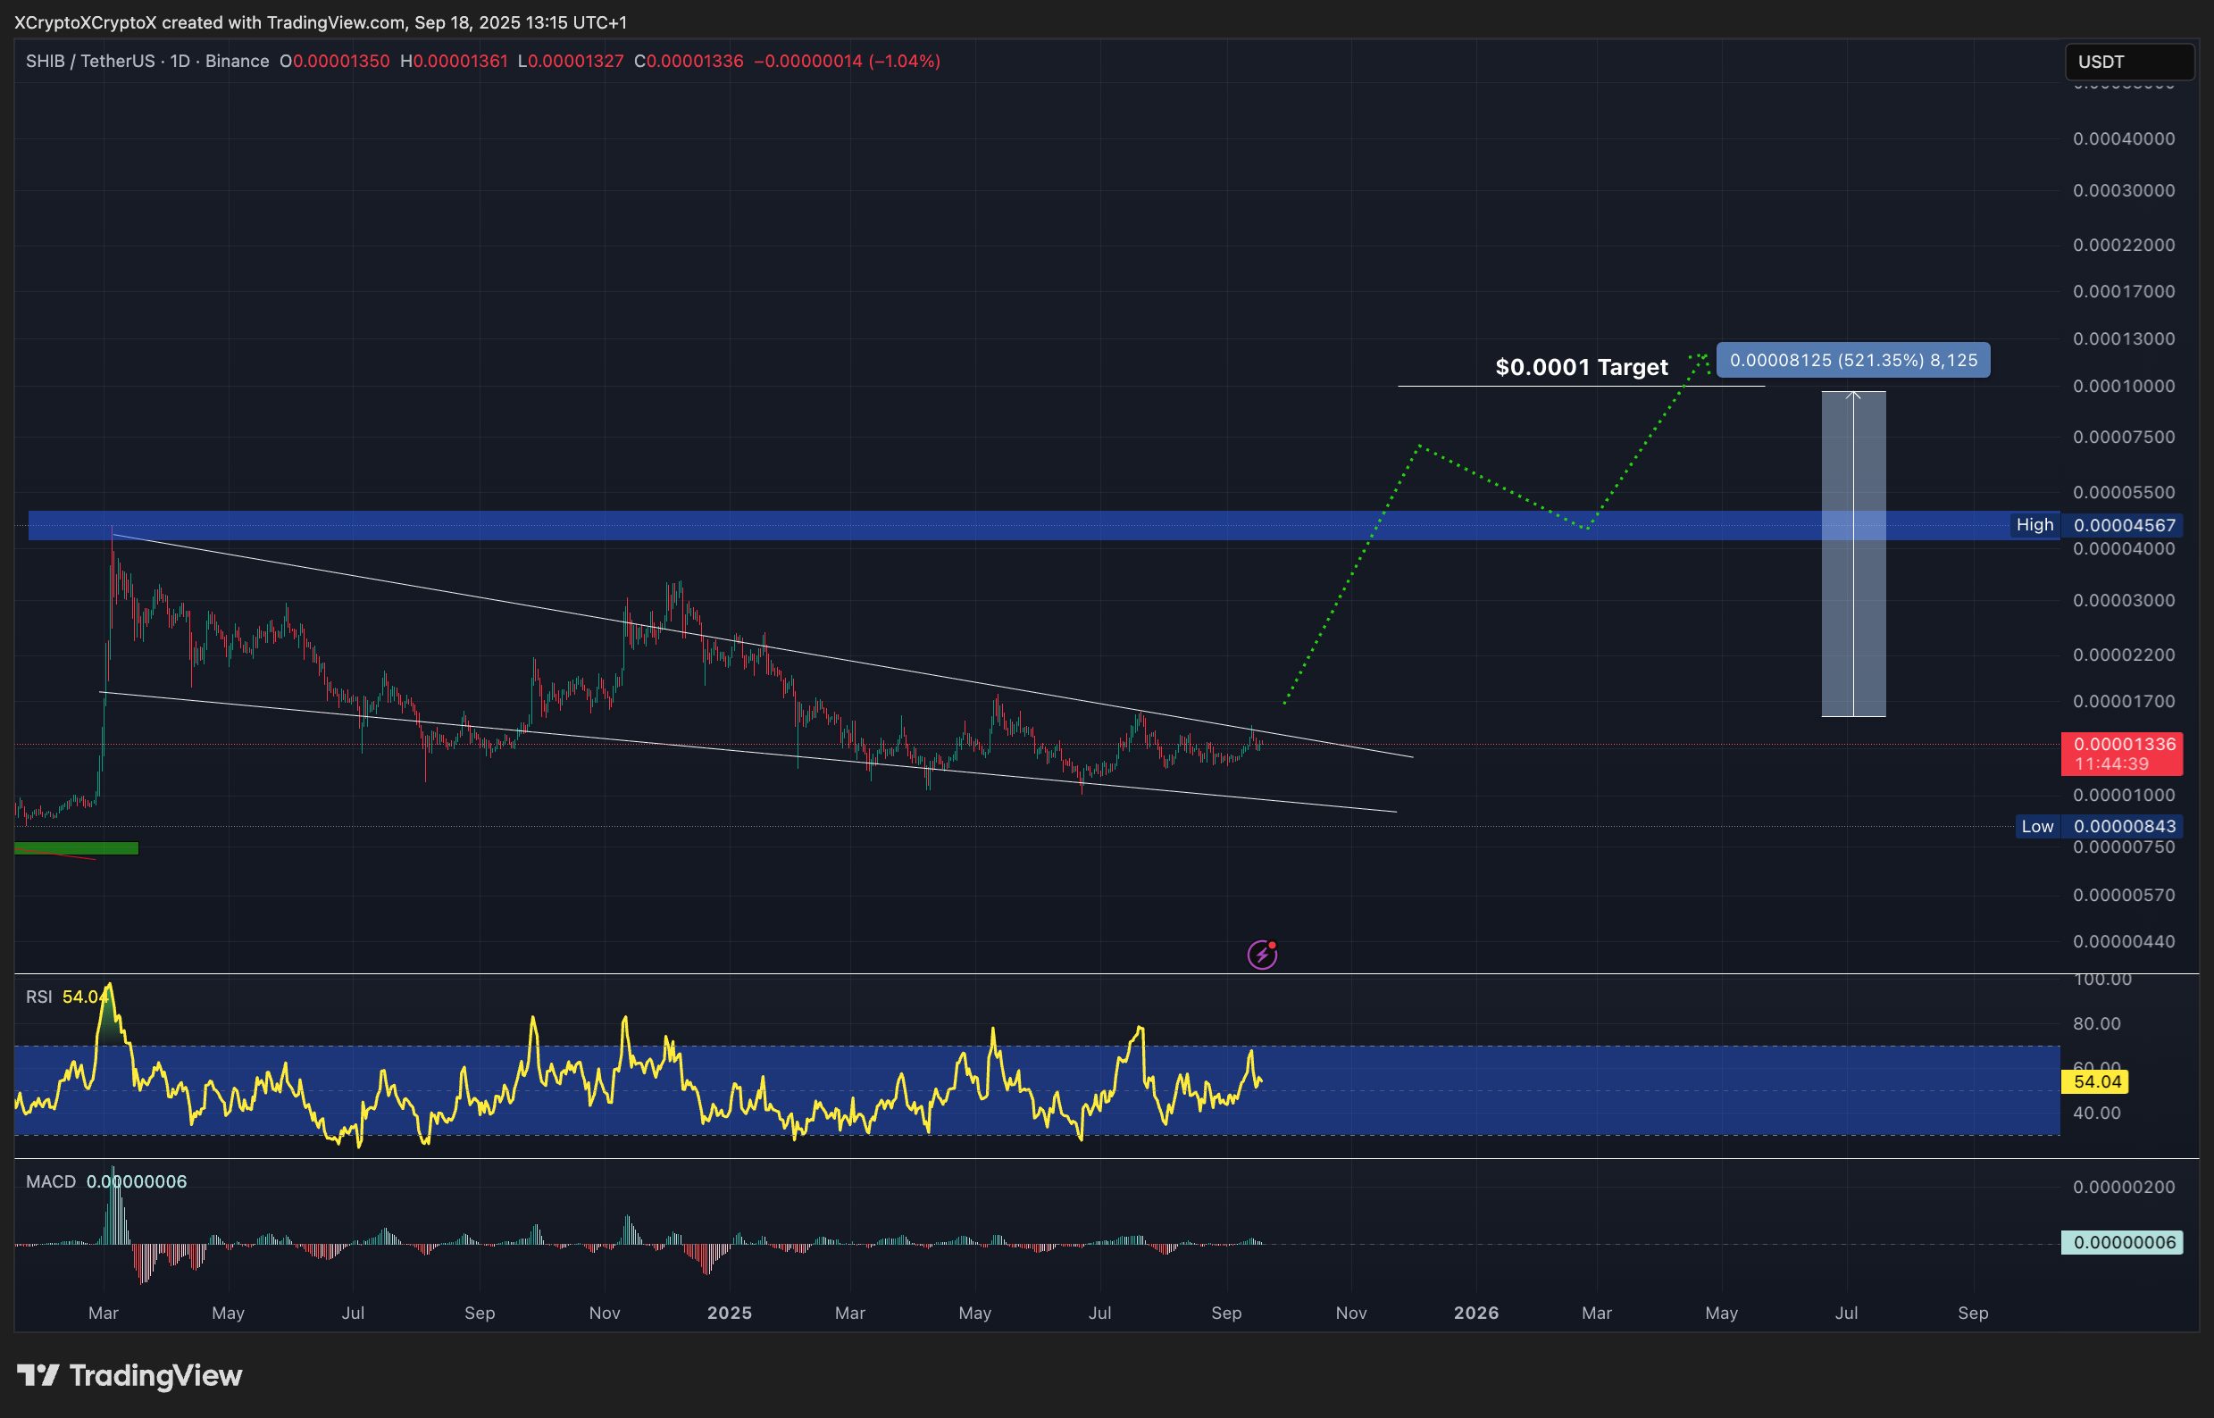2214x1418 pixels.
Task: Click the 2025 label on time axis
Action: [730, 1313]
